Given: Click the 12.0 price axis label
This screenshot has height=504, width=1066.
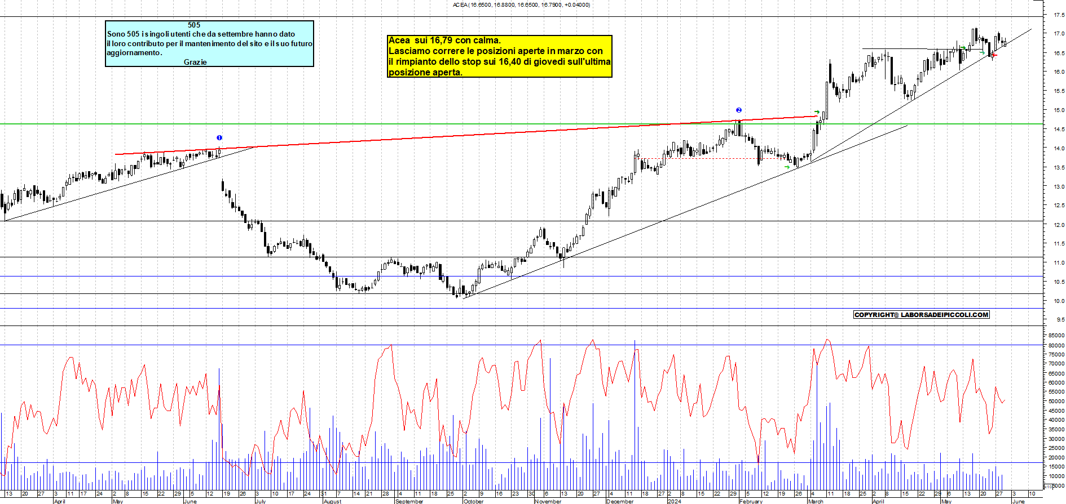Looking at the screenshot, I should [1059, 225].
